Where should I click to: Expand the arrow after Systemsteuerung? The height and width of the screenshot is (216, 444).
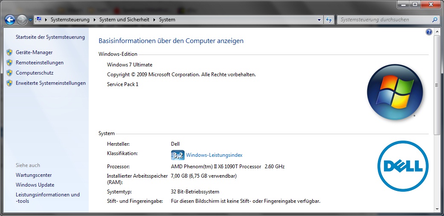click(95, 20)
